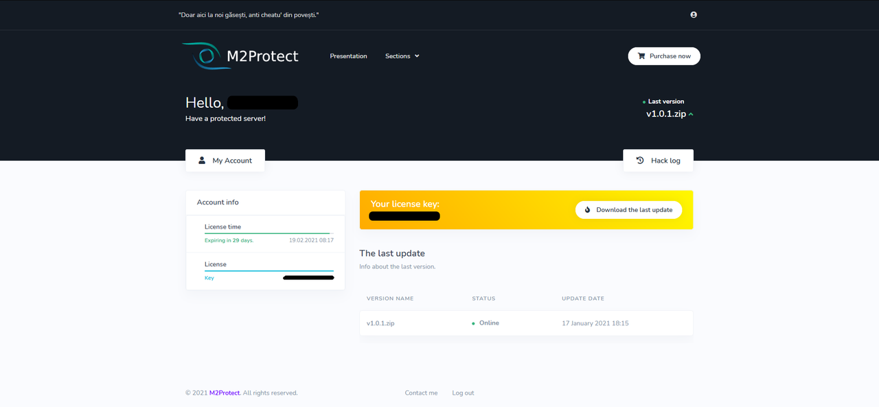Open the Hack log tab
The image size is (879, 407).
click(x=658, y=161)
